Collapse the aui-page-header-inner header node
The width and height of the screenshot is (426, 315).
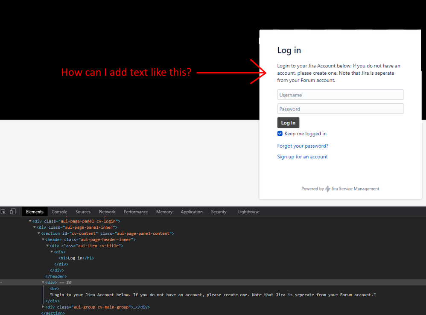[x=43, y=239]
